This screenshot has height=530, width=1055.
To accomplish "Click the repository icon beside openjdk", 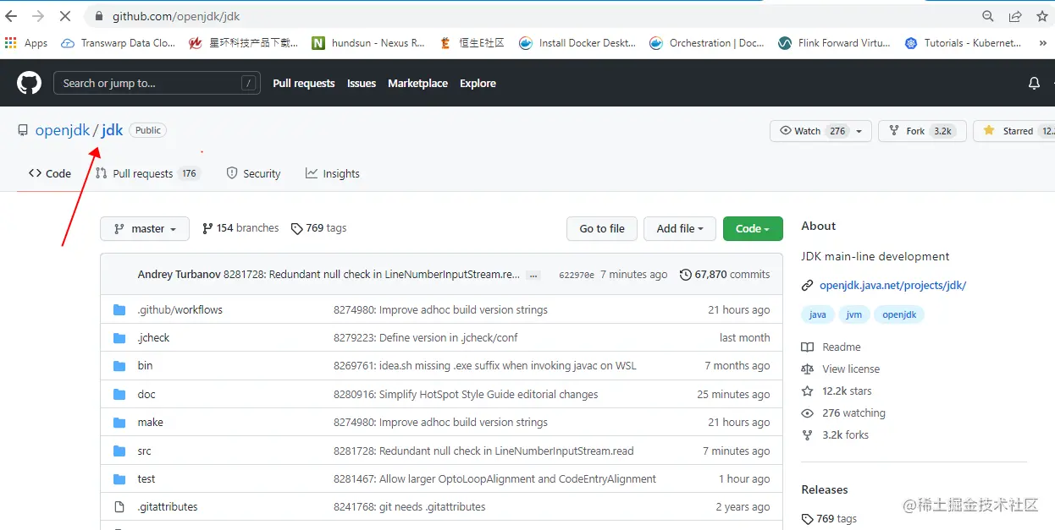I will (23, 130).
